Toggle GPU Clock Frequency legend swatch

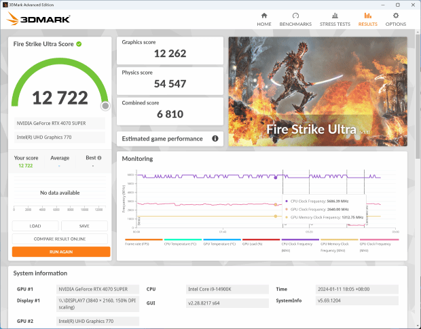pos(379,239)
